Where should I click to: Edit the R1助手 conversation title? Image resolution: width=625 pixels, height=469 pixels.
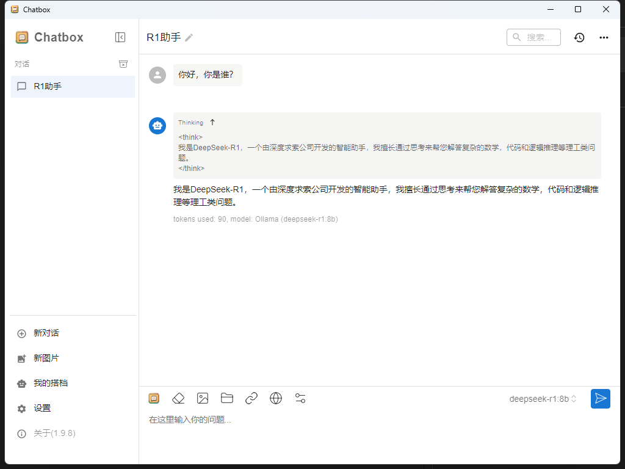(189, 37)
